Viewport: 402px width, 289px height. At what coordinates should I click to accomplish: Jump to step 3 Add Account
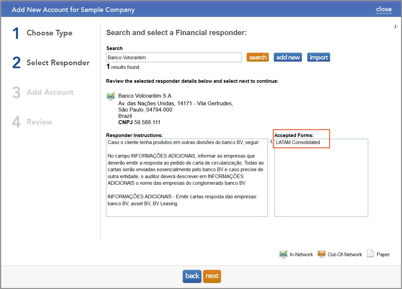(x=50, y=92)
